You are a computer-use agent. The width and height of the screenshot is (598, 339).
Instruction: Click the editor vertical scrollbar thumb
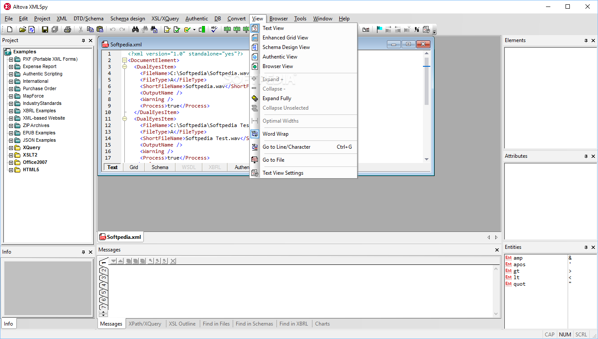[426, 81]
